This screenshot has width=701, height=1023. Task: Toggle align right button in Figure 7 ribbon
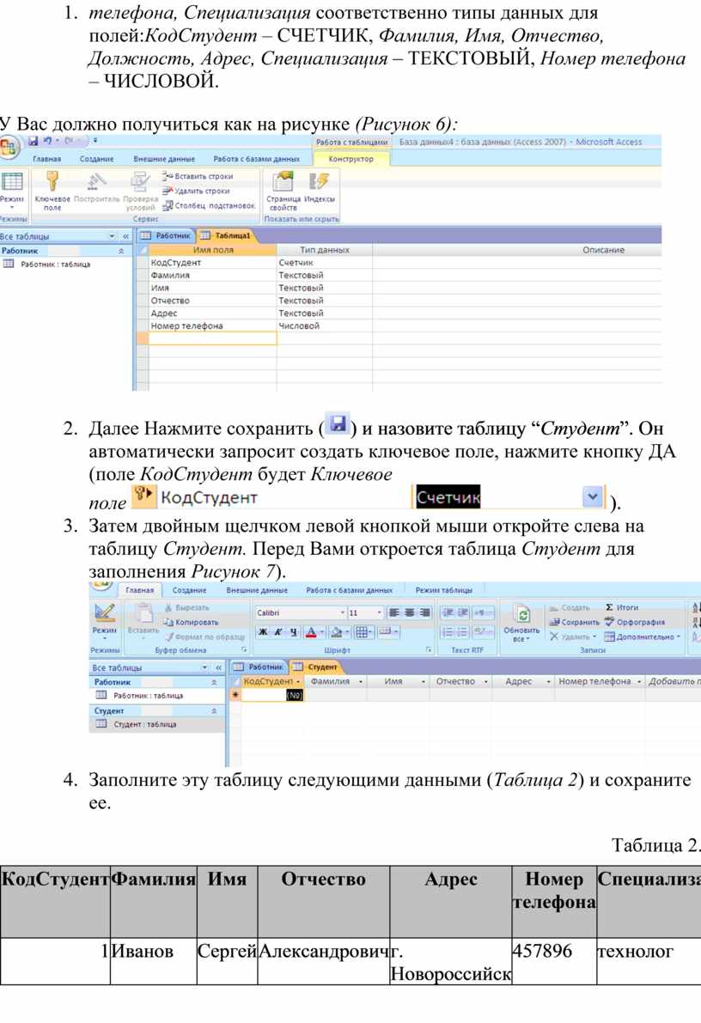(425, 612)
